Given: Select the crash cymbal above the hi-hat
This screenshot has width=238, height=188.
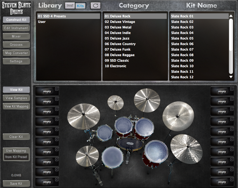Looking at the screenshot, I should point(84,116).
